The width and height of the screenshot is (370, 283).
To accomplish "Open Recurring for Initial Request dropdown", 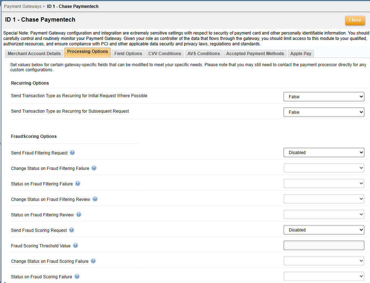I will [324, 97].
